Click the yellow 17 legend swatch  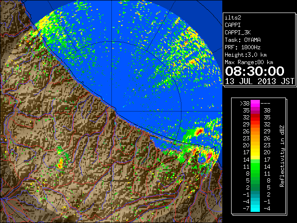255,152
